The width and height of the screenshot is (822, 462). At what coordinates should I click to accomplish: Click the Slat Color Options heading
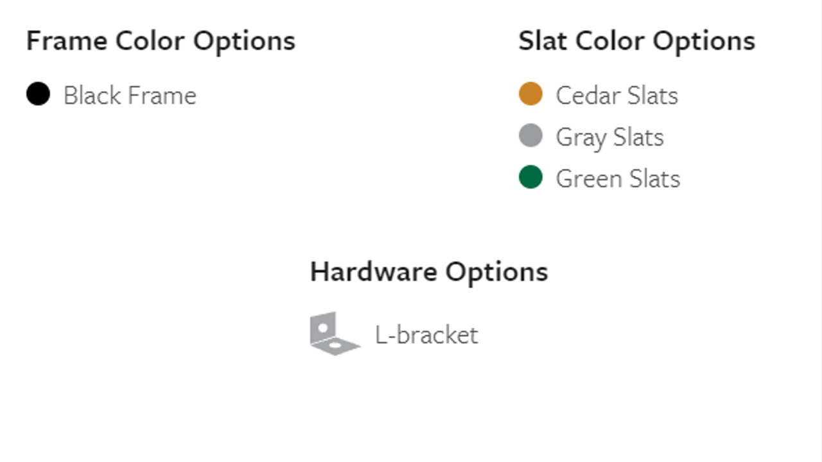pyautogui.click(x=636, y=42)
